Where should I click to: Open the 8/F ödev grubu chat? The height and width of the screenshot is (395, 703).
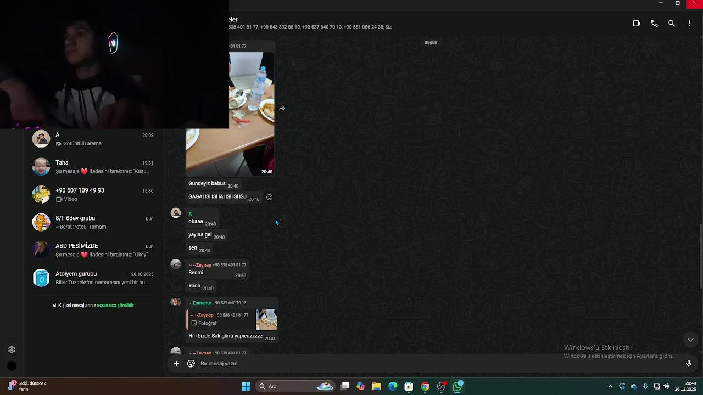point(93,222)
